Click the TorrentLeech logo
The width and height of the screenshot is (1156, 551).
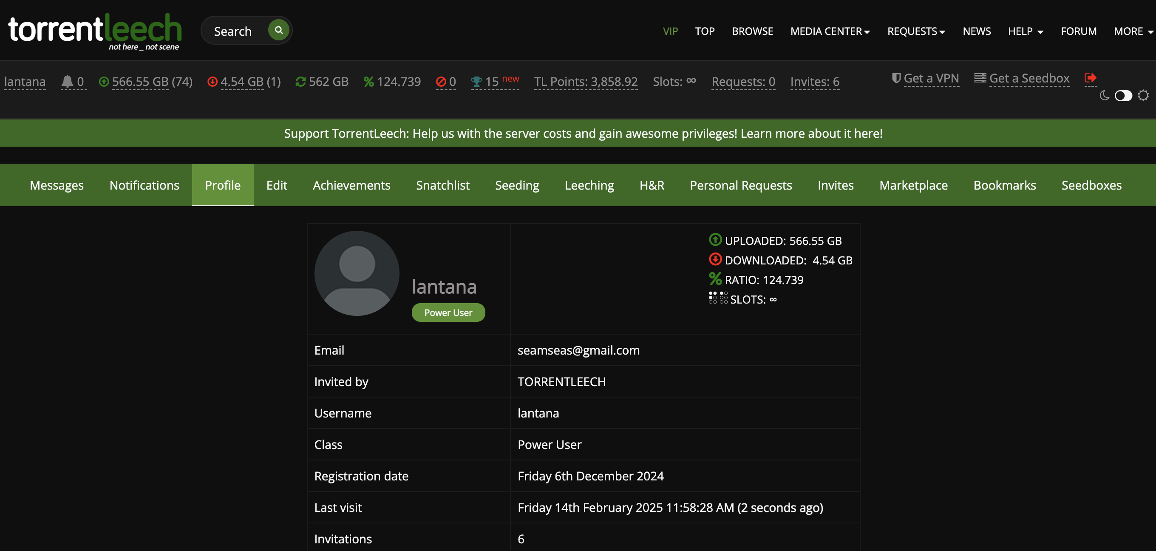[95, 31]
